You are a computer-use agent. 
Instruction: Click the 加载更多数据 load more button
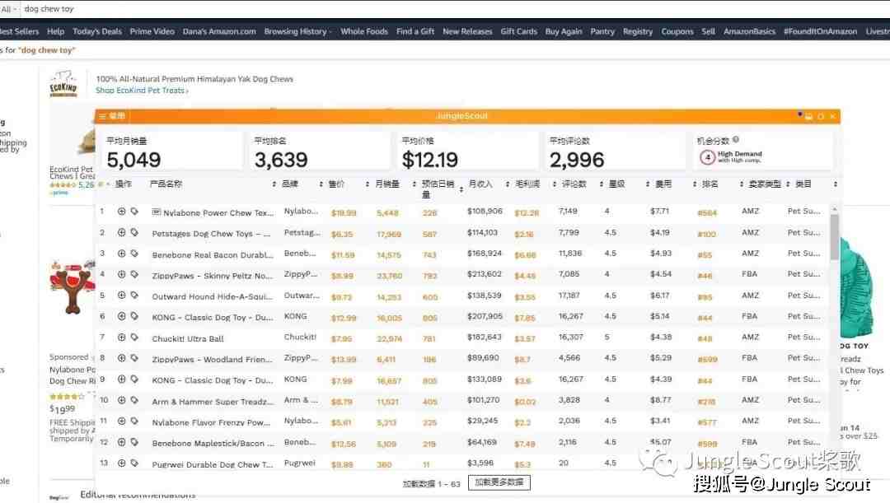tap(499, 482)
